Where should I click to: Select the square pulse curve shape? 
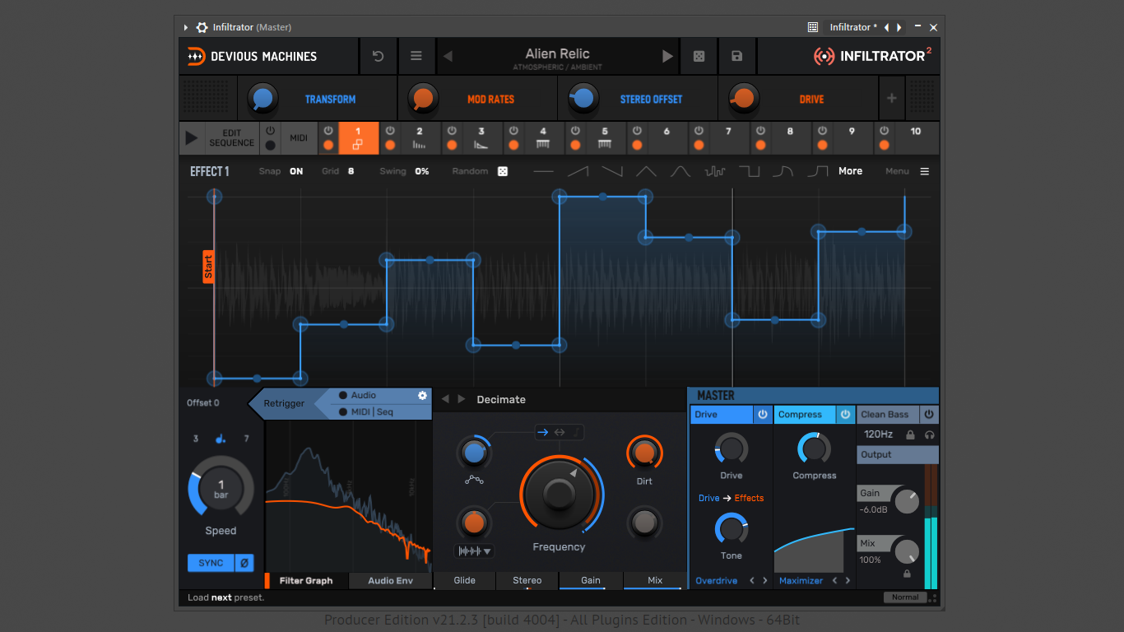point(749,171)
